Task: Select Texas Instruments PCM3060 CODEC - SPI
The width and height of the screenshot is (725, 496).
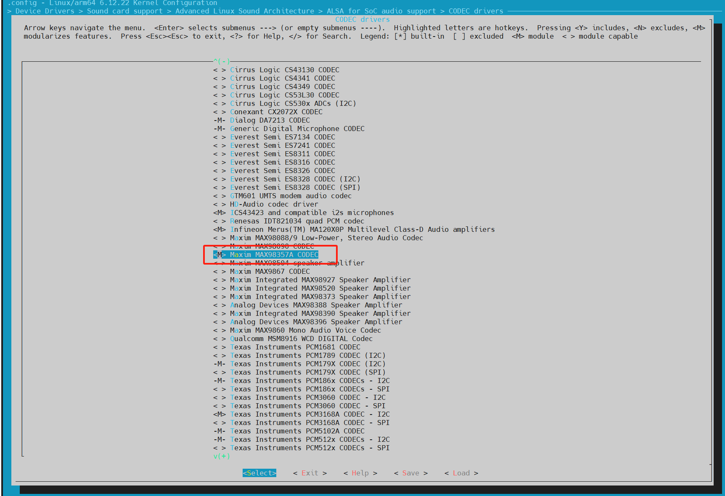Action: pos(299,406)
